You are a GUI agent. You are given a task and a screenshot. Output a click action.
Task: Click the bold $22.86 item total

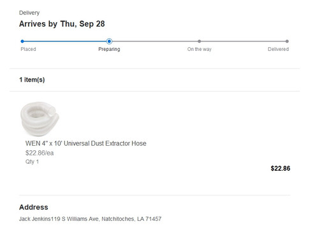pyautogui.click(x=280, y=168)
